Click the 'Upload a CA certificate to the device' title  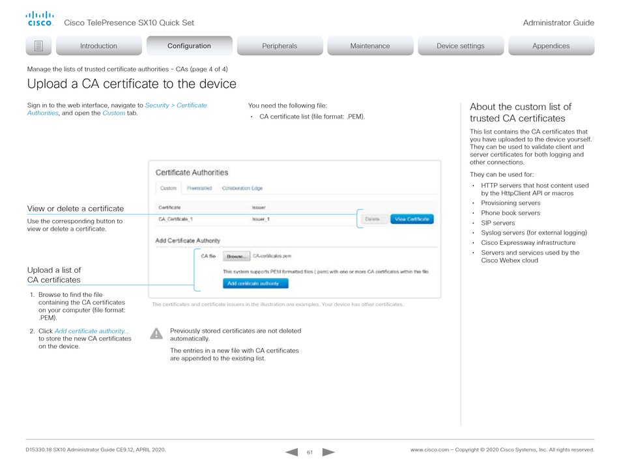point(132,83)
